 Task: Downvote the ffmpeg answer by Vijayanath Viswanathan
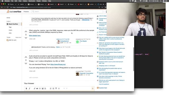pos(26,64)
